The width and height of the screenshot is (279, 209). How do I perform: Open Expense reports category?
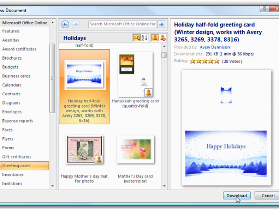coord(17,121)
